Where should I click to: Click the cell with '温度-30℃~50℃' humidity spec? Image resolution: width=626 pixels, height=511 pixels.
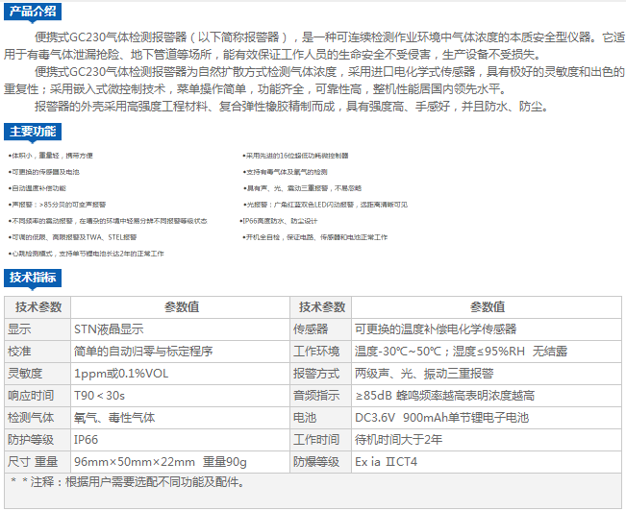coord(487,352)
